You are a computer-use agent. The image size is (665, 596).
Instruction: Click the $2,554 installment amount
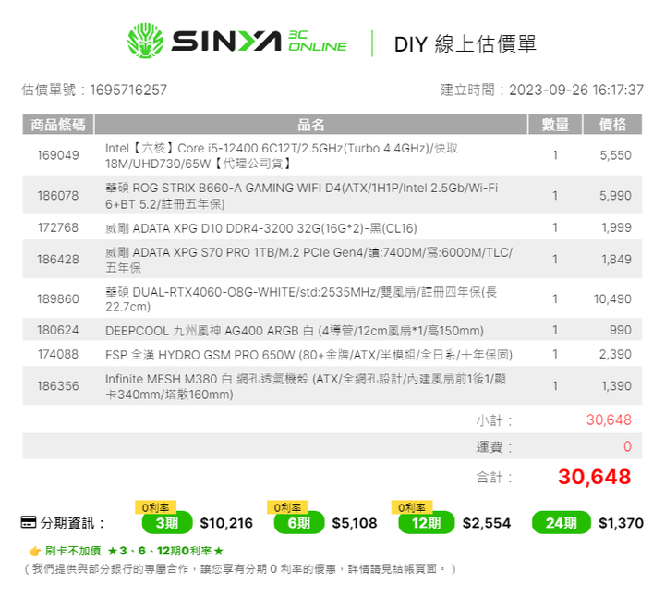[487, 523]
